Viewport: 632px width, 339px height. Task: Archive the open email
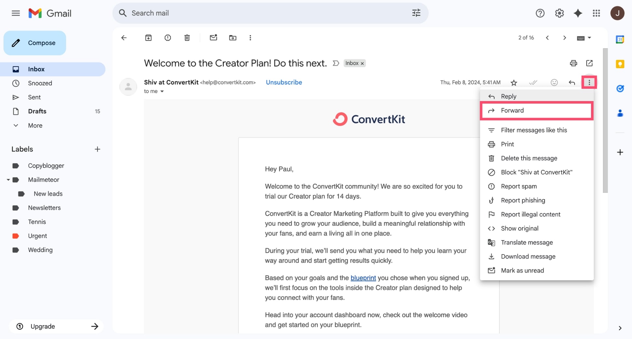coord(148,38)
